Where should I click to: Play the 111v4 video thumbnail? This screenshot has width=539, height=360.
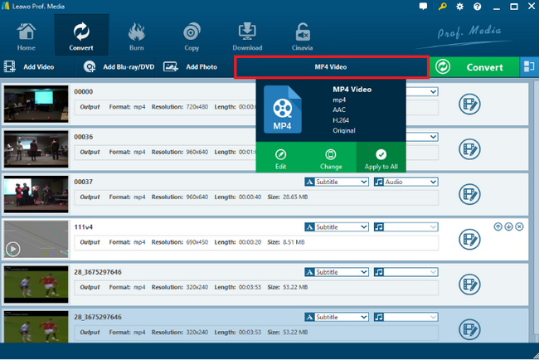tap(12, 248)
